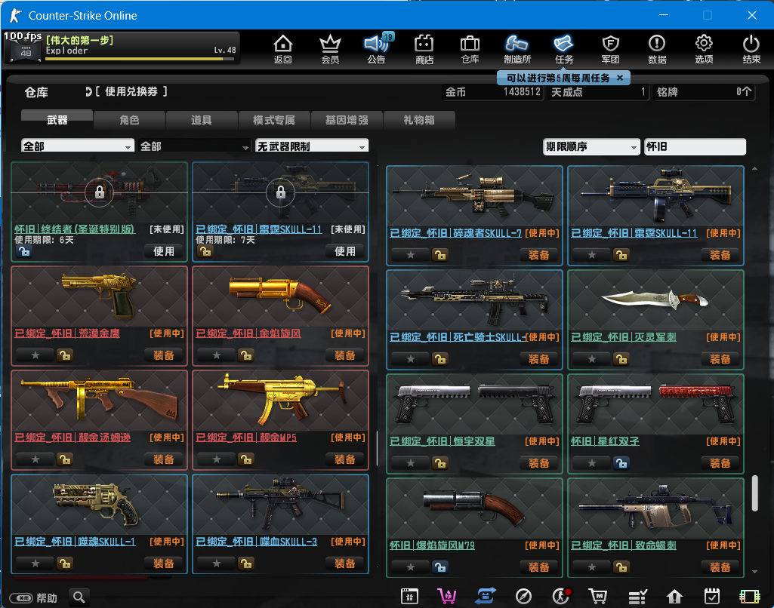Expand the first 全部 category dropdown
The width and height of the screenshot is (774, 608).
(78, 146)
